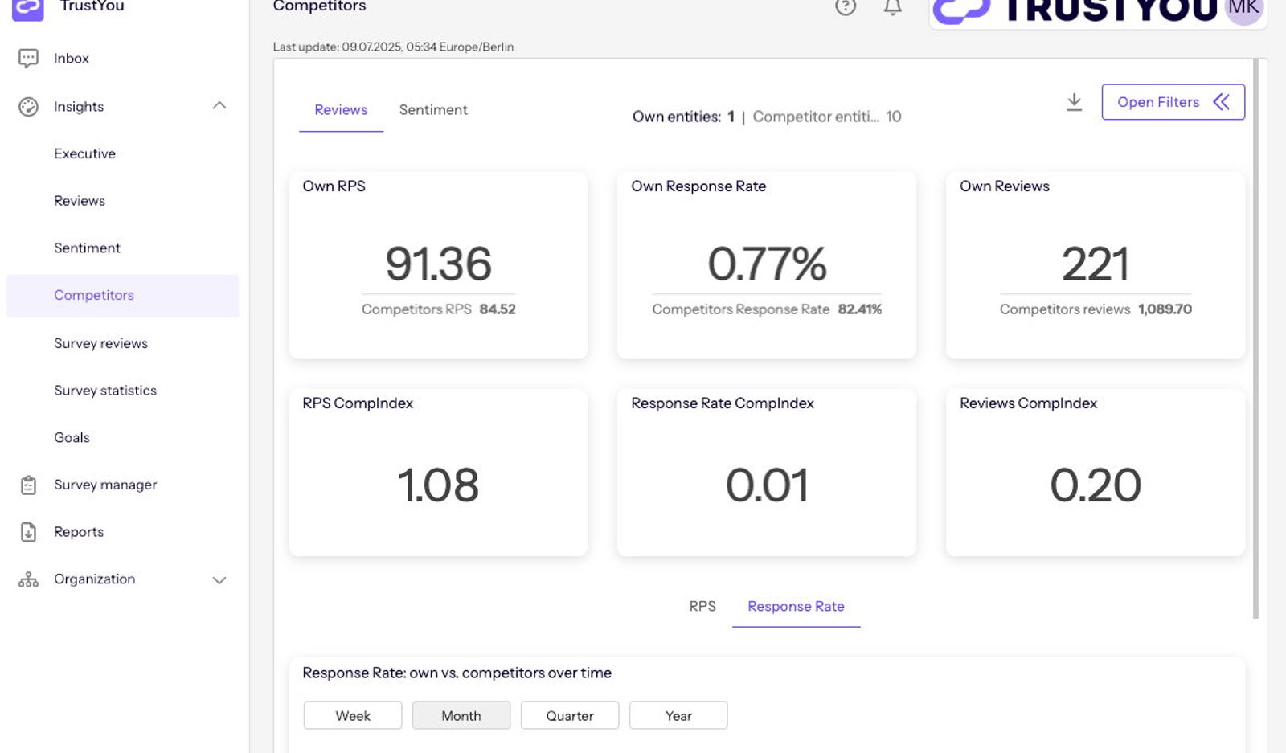Click the Survey manager clipboard icon
The width and height of the screenshot is (1286, 753).
coord(28,485)
